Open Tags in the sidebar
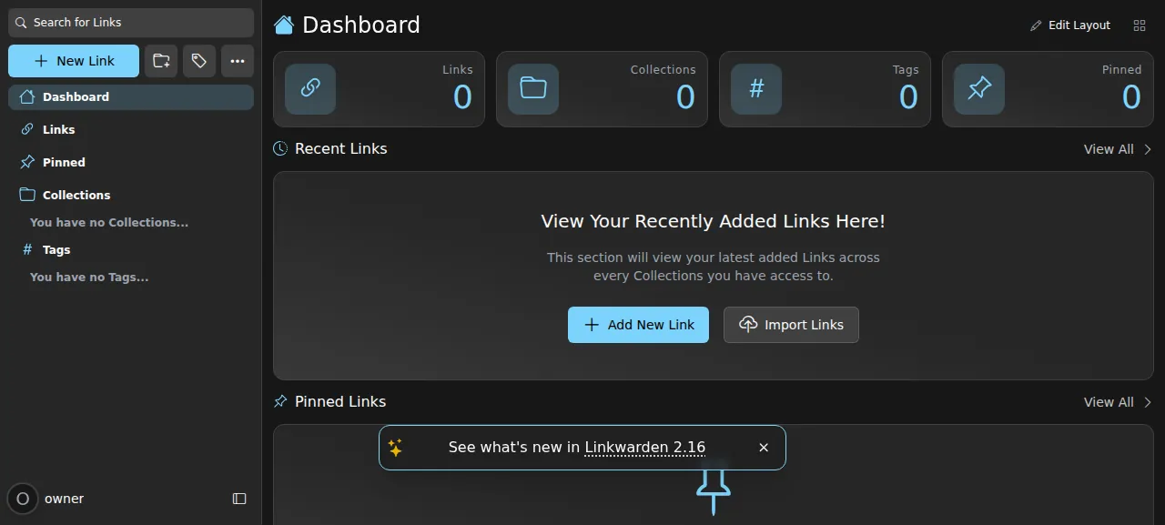 (x=131, y=250)
